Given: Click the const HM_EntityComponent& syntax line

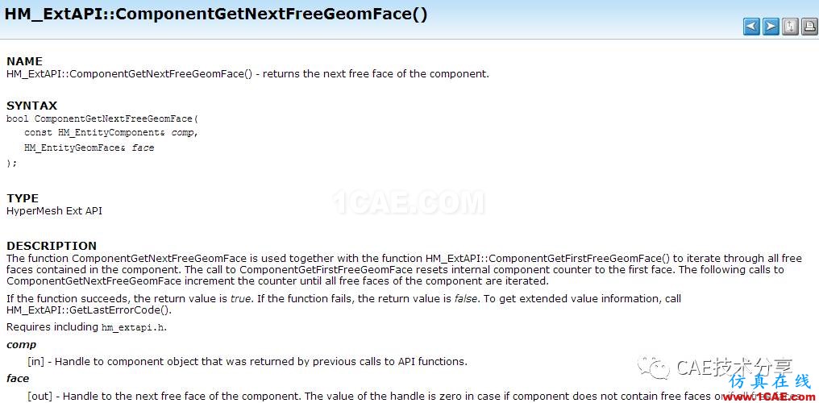Looking at the screenshot, I should [x=111, y=133].
